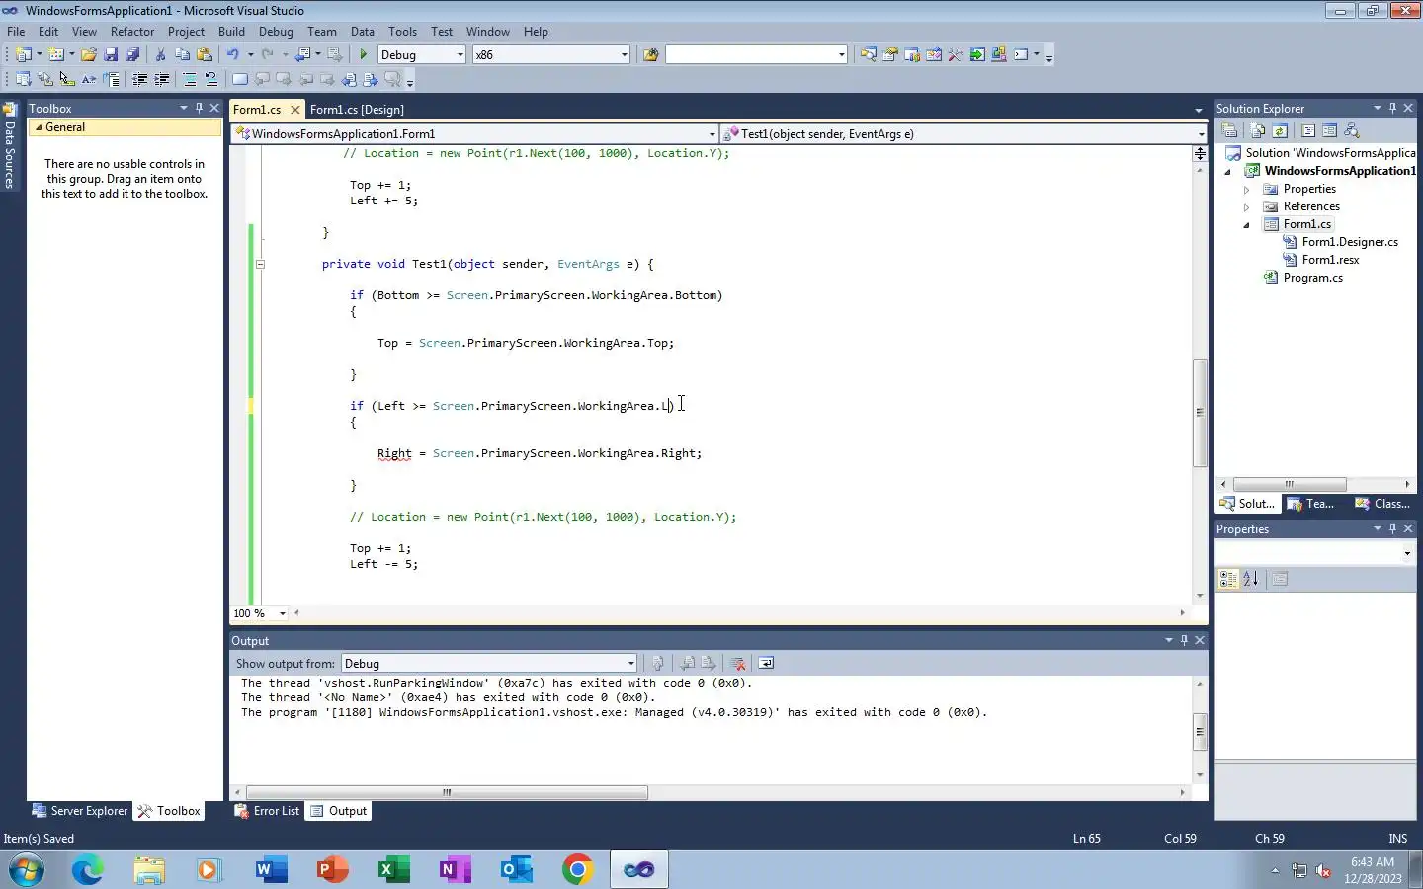1423x889 pixels.
Task: Open the x86 solution platform dropdown
Action: (624, 54)
